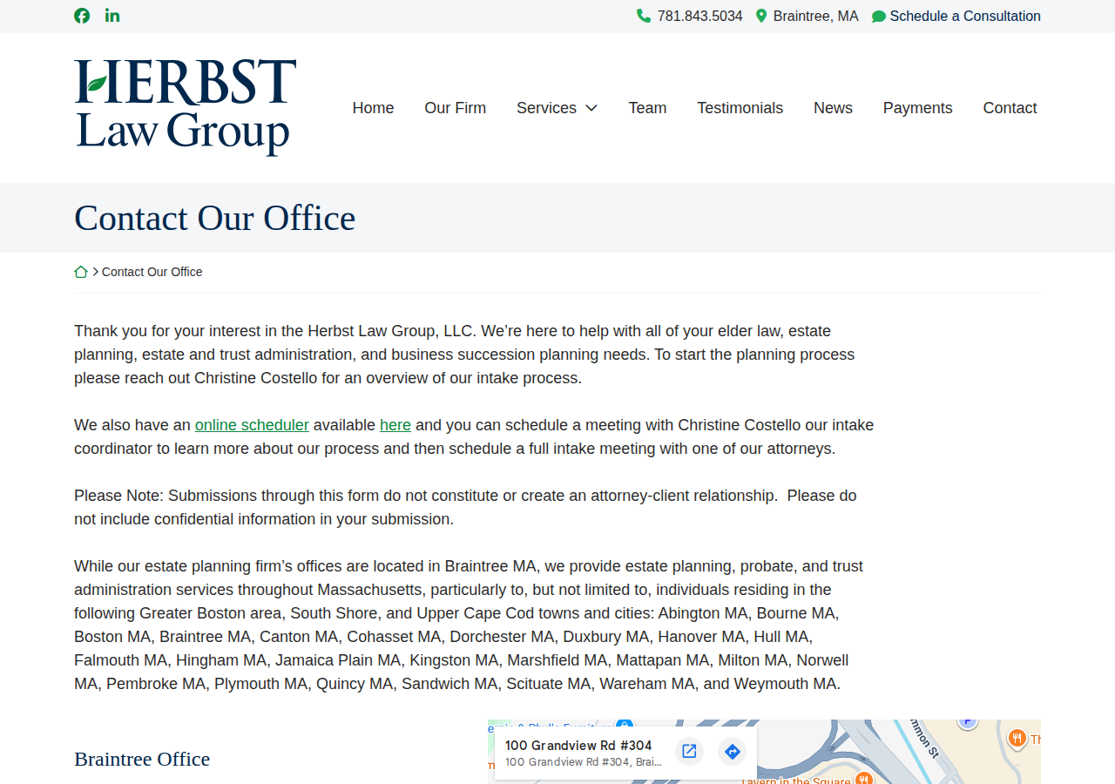Click Schedule a Consultation link
Screen dimensions: 1115x784
coord(965,16)
